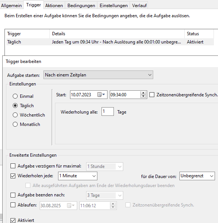Open the 1 Minute repeat interval dropdown

coord(78,176)
